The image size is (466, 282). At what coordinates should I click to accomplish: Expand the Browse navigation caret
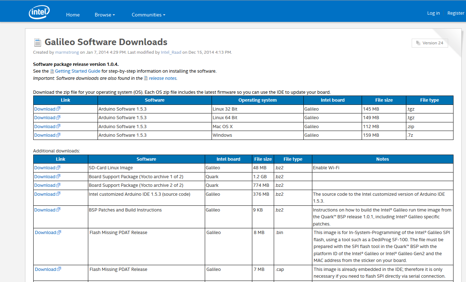114,15
